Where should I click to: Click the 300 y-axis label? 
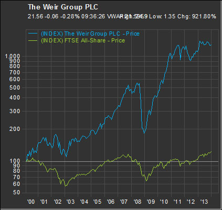[x=15, y=112]
